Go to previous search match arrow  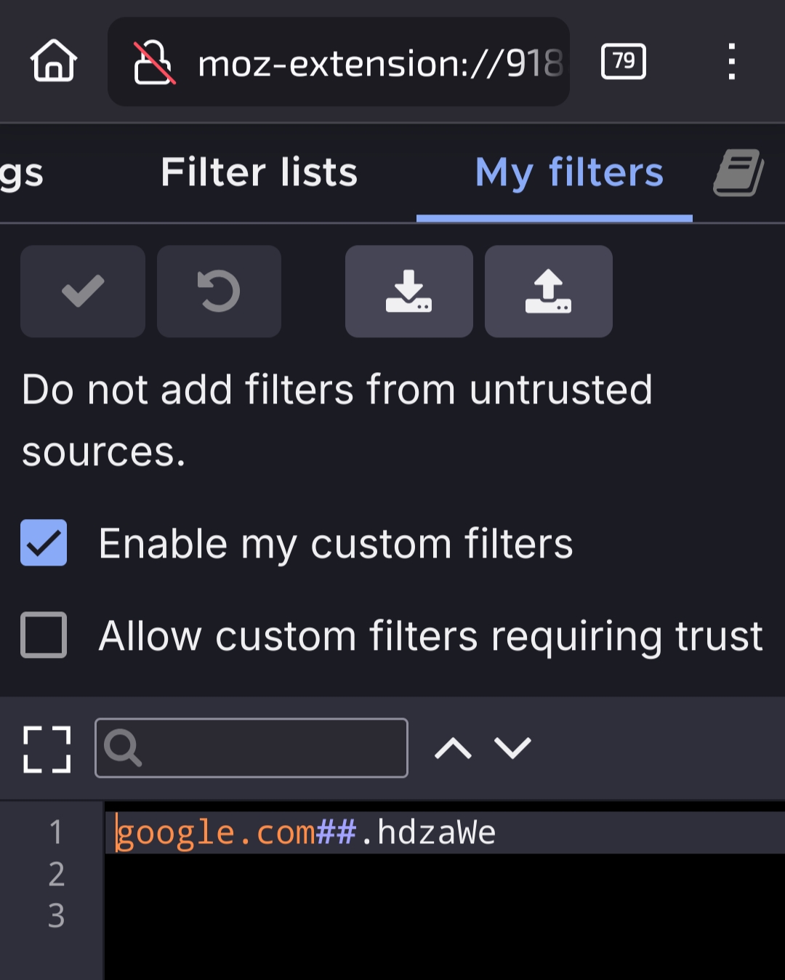(x=453, y=748)
